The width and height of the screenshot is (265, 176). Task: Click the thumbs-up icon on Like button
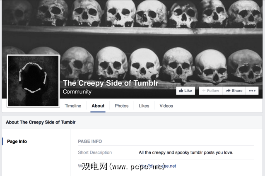pyautogui.click(x=181, y=91)
